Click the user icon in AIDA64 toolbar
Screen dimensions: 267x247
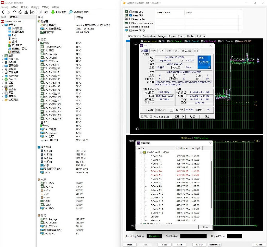tap(26, 12)
